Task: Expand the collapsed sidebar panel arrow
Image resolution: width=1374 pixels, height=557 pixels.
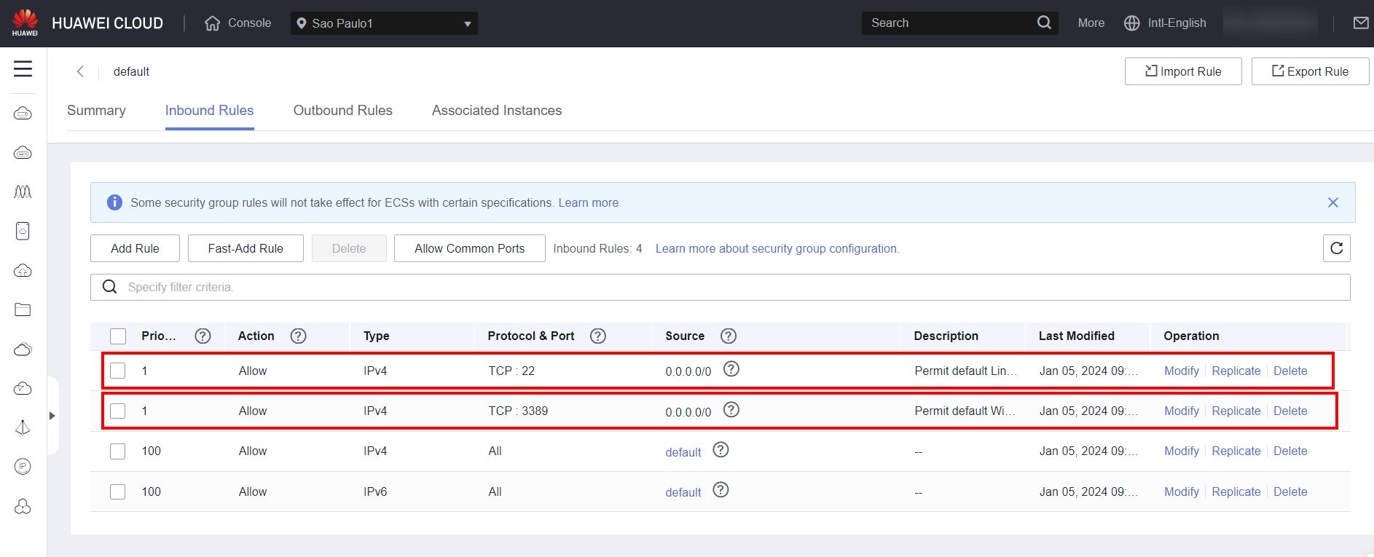Action: click(52, 416)
